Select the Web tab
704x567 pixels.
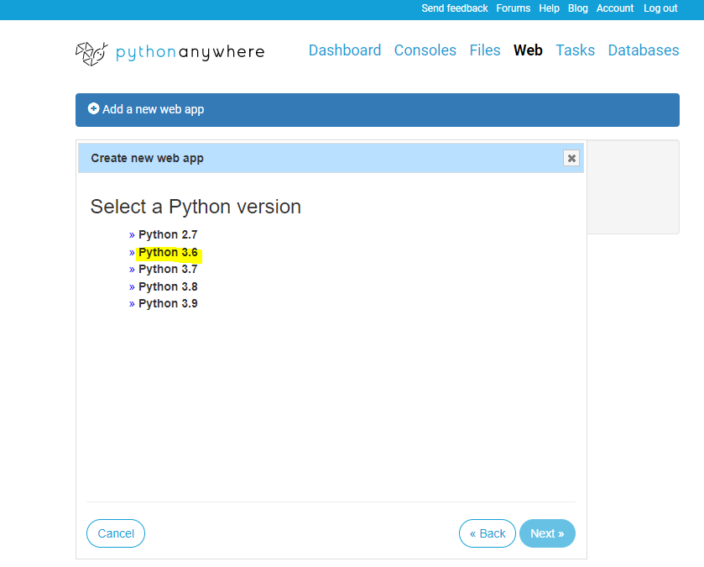click(528, 50)
